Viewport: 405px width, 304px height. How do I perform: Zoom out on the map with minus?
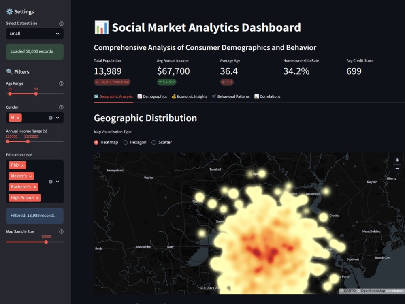tap(397, 169)
